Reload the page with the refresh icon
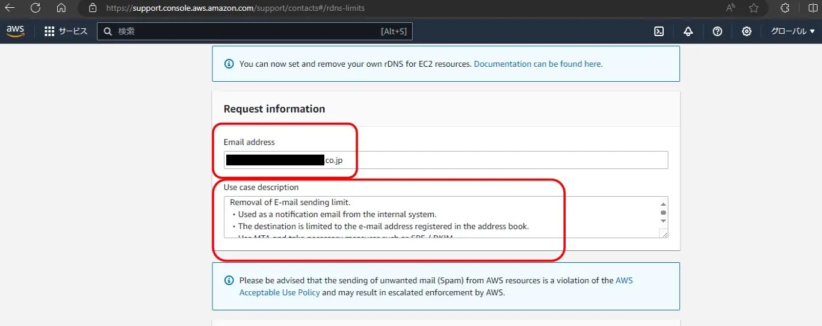Screen dimensions: 822x326 [x=36, y=8]
